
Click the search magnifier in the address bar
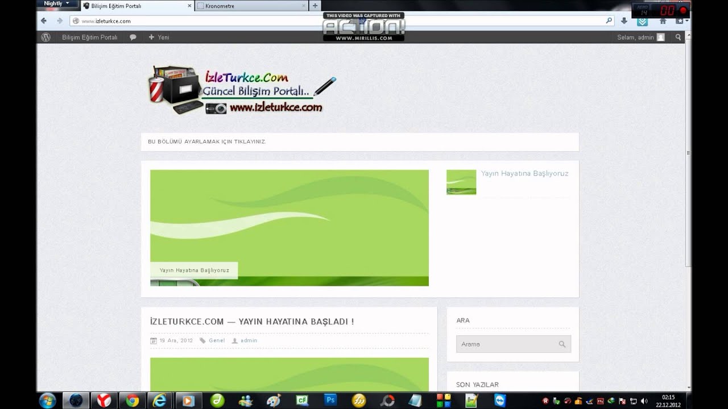pyautogui.click(x=609, y=21)
